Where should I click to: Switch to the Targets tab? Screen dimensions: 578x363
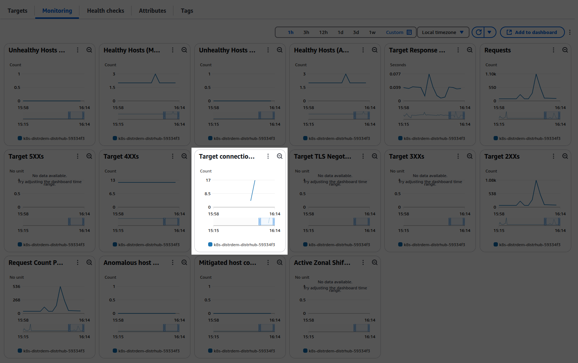[x=17, y=11]
